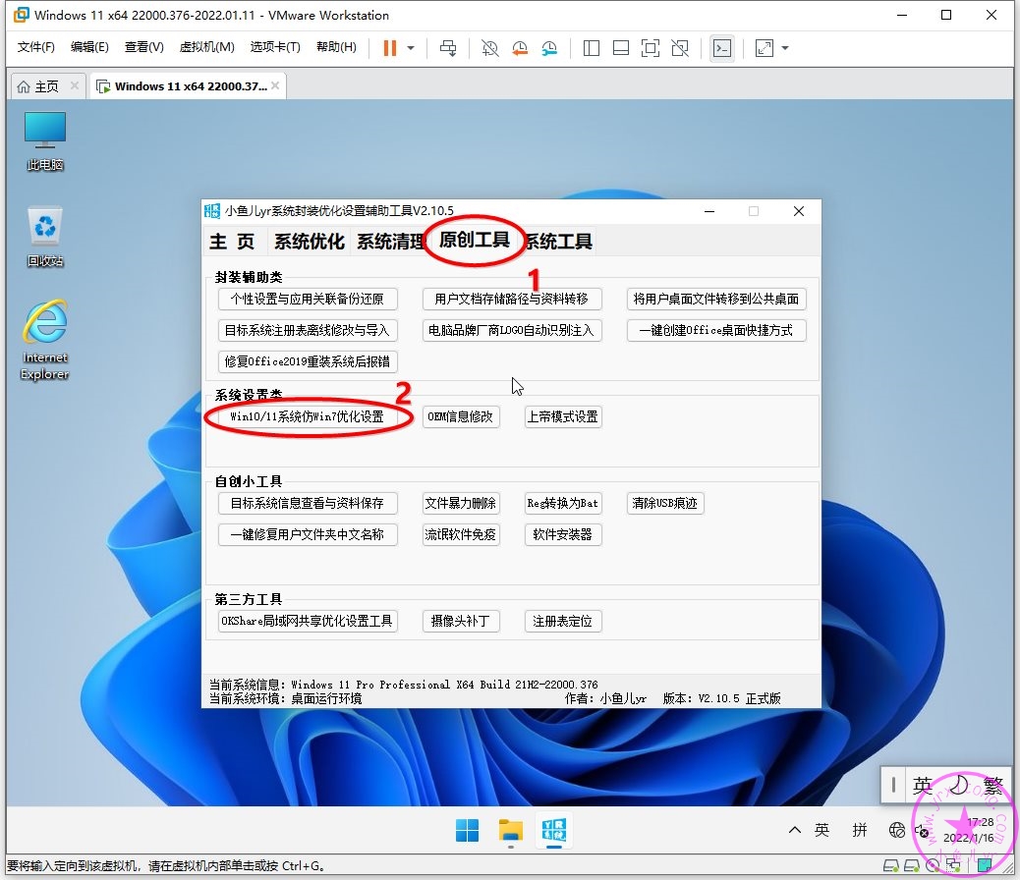Switch to the 系统优化 tab
Screen dimensions: 1020x880
coord(309,242)
